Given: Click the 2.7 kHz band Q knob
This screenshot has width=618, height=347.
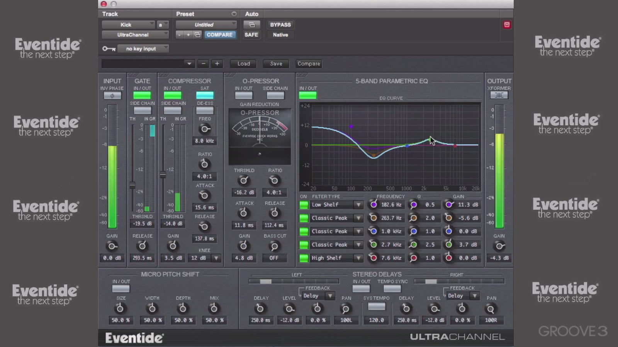Looking at the screenshot, I should tap(414, 244).
